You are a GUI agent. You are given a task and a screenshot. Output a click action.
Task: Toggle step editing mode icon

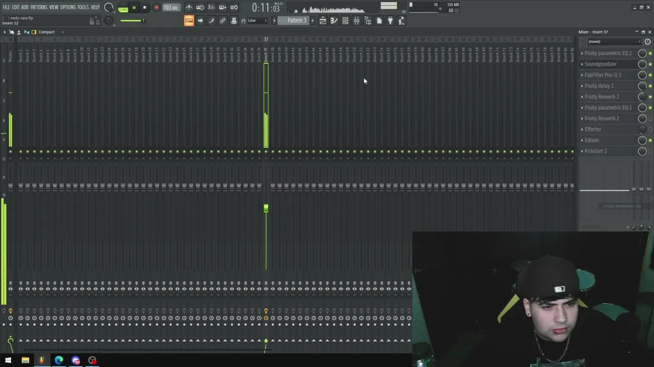coord(212,20)
